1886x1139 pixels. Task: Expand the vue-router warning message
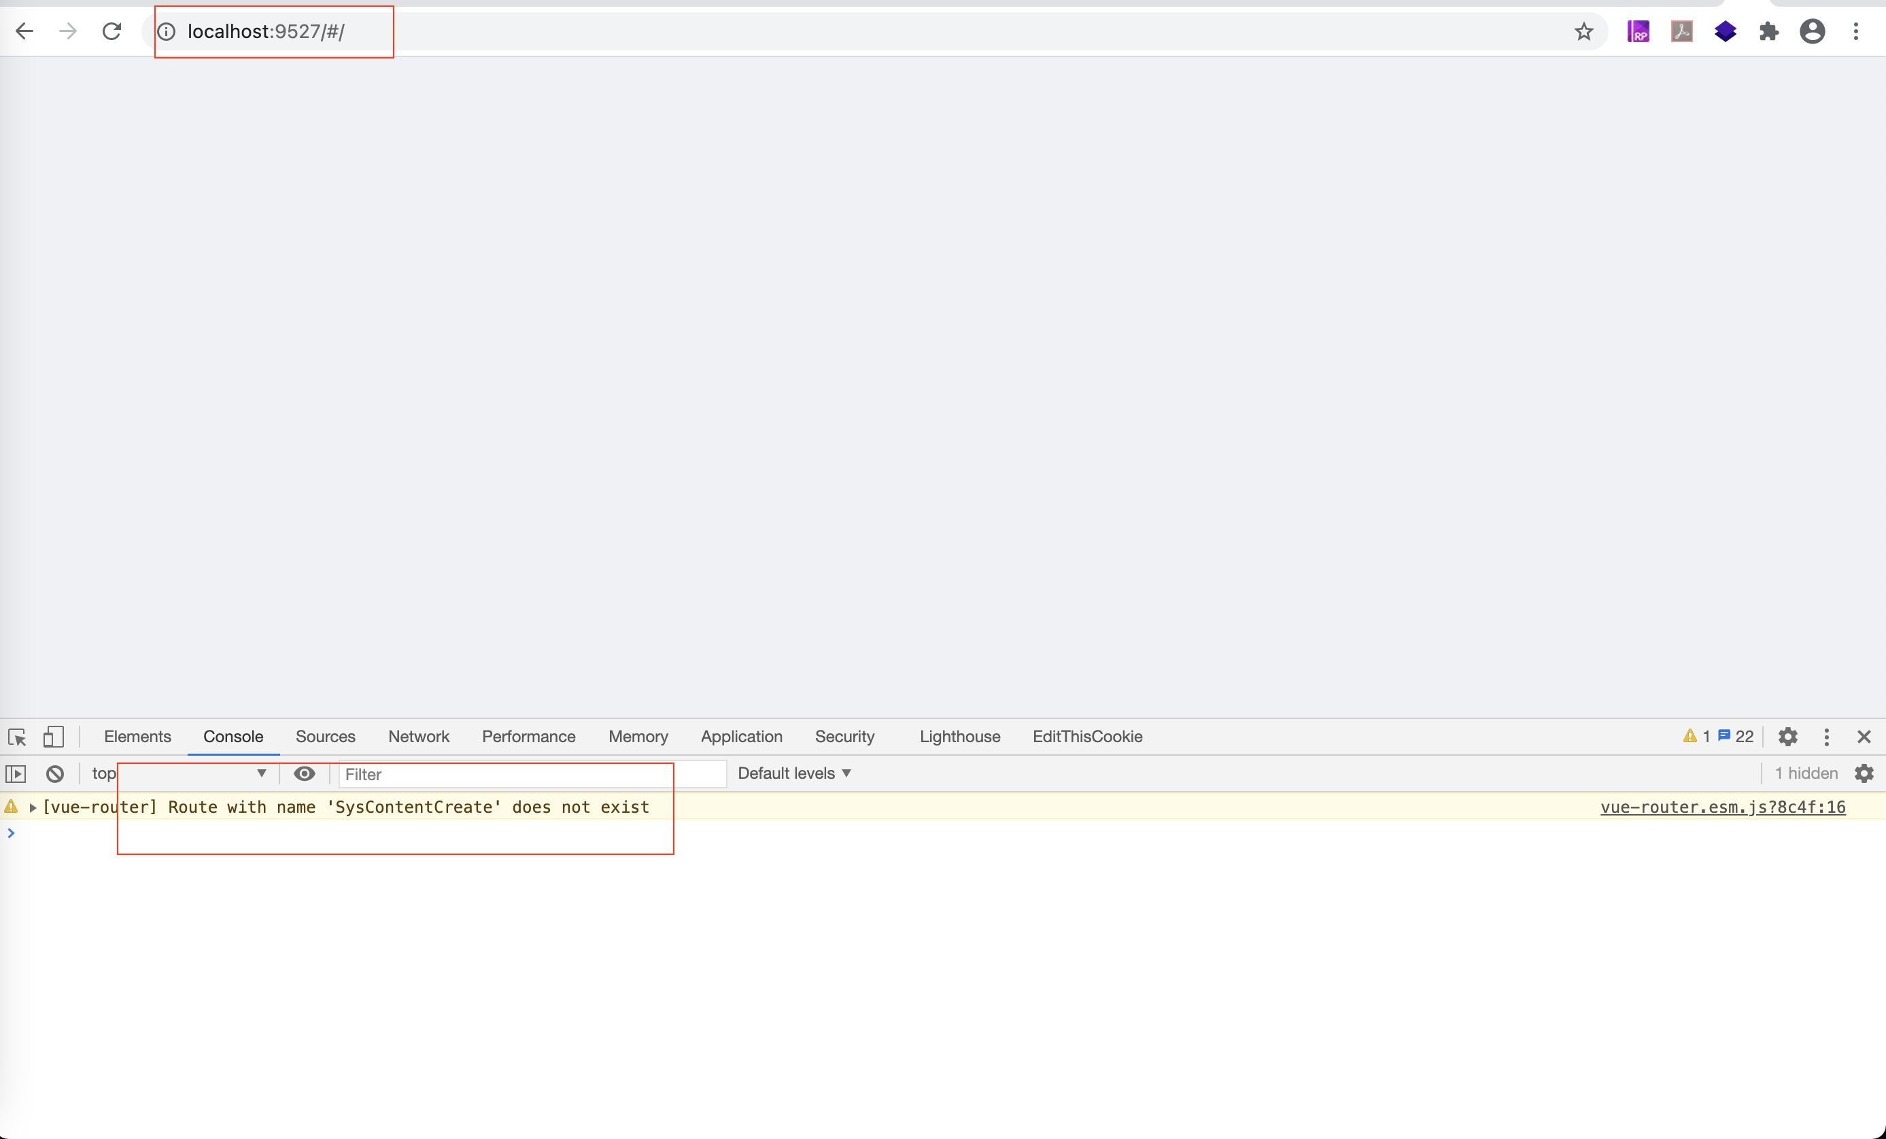[x=33, y=807]
